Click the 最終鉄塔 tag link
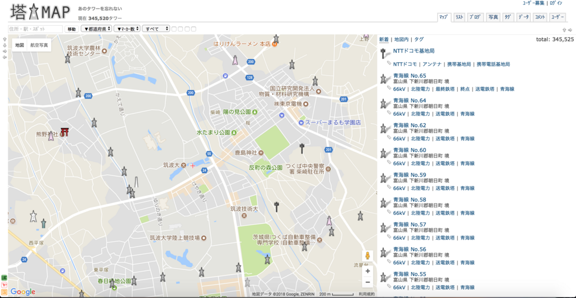This screenshot has height=298, width=576. pyautogui.click(x=445, y=89)
